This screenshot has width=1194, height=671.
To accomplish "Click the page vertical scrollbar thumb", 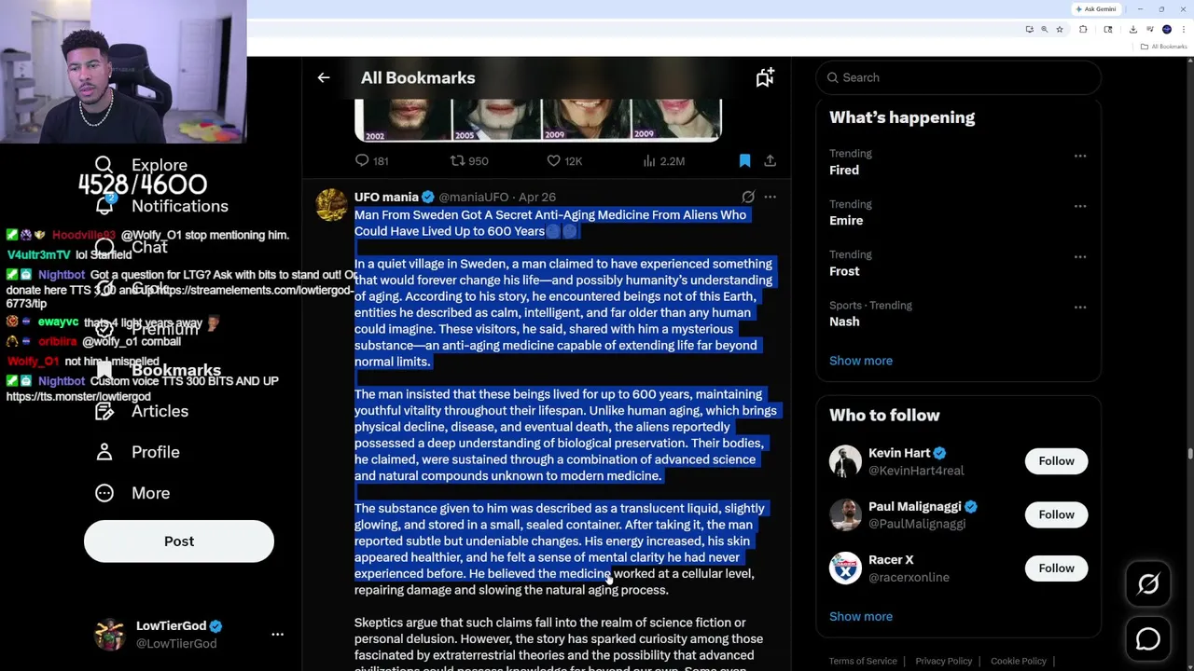I will pyautogui.click(x=1189, y=454).
